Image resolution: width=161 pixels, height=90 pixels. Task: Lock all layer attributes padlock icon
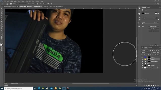point(152,55)
